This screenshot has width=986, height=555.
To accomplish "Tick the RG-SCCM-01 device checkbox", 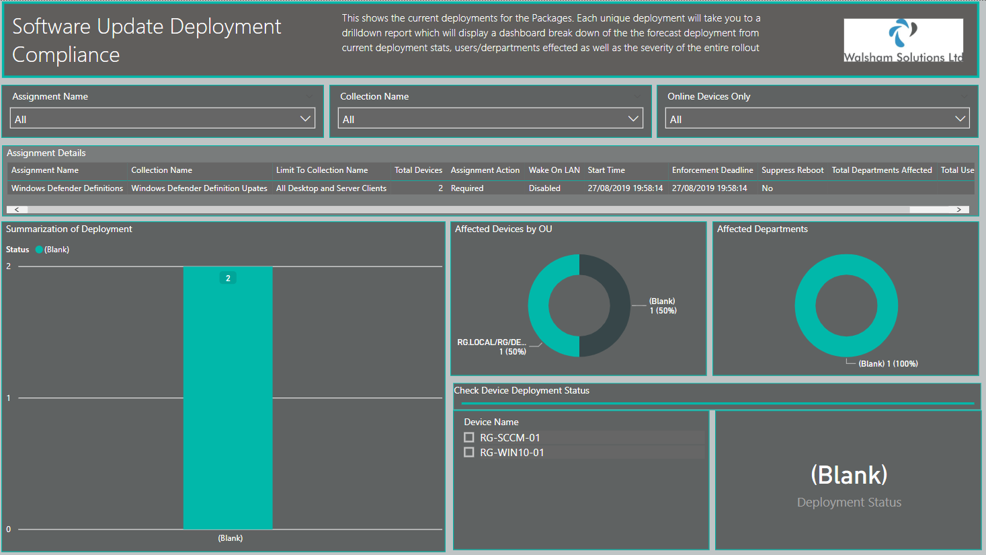I will (469, 437).
